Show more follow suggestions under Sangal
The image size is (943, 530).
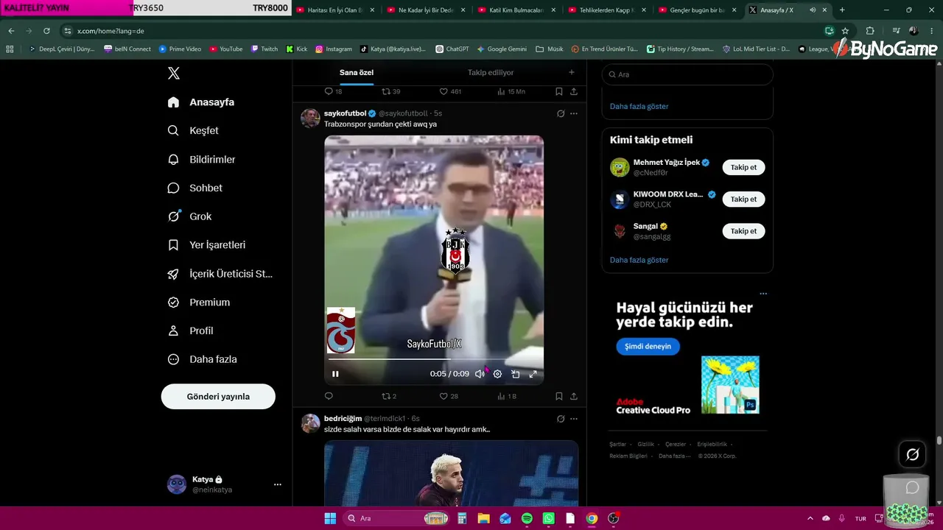pos(639,260)
